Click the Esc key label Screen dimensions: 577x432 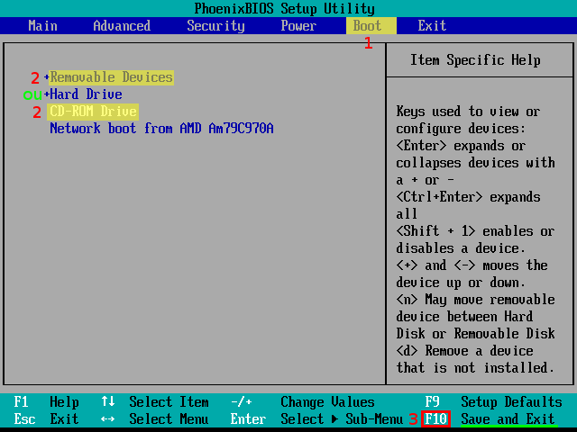[x=24, y=419]
